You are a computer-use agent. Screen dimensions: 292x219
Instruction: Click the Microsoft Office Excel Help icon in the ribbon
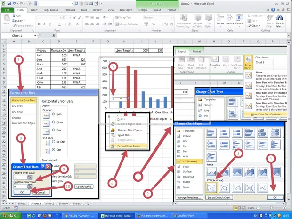point(273,10)
